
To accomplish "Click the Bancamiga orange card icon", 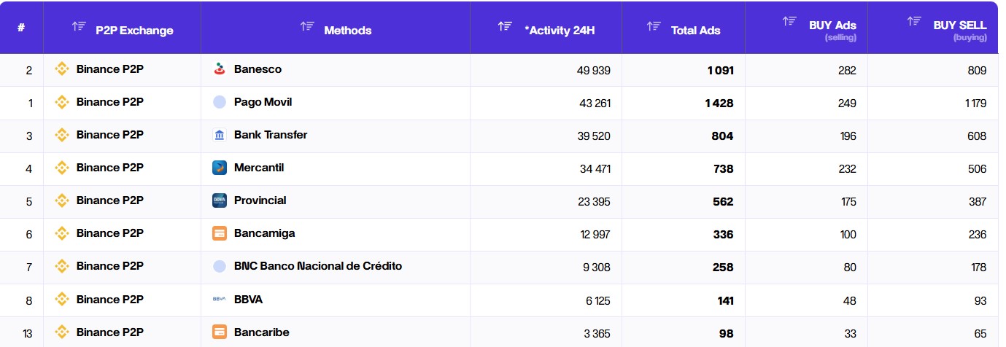I will point(220,233).
